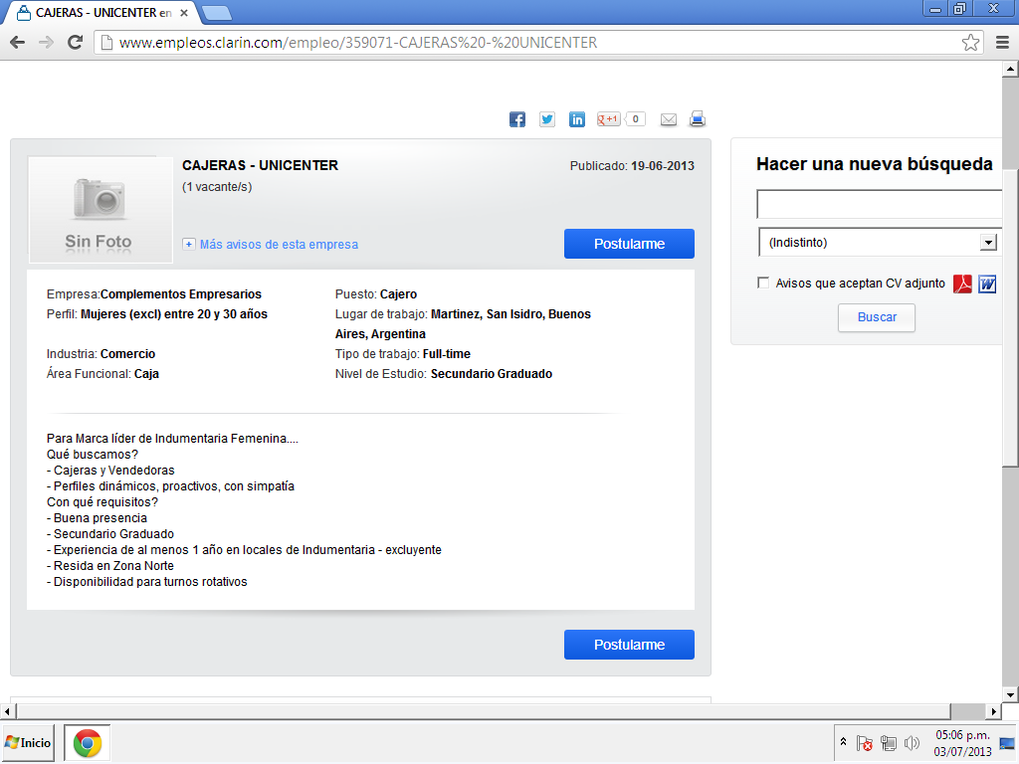Click the Word document icon
The width and height of the screenshot is (1019, 764).
(987, 284)
